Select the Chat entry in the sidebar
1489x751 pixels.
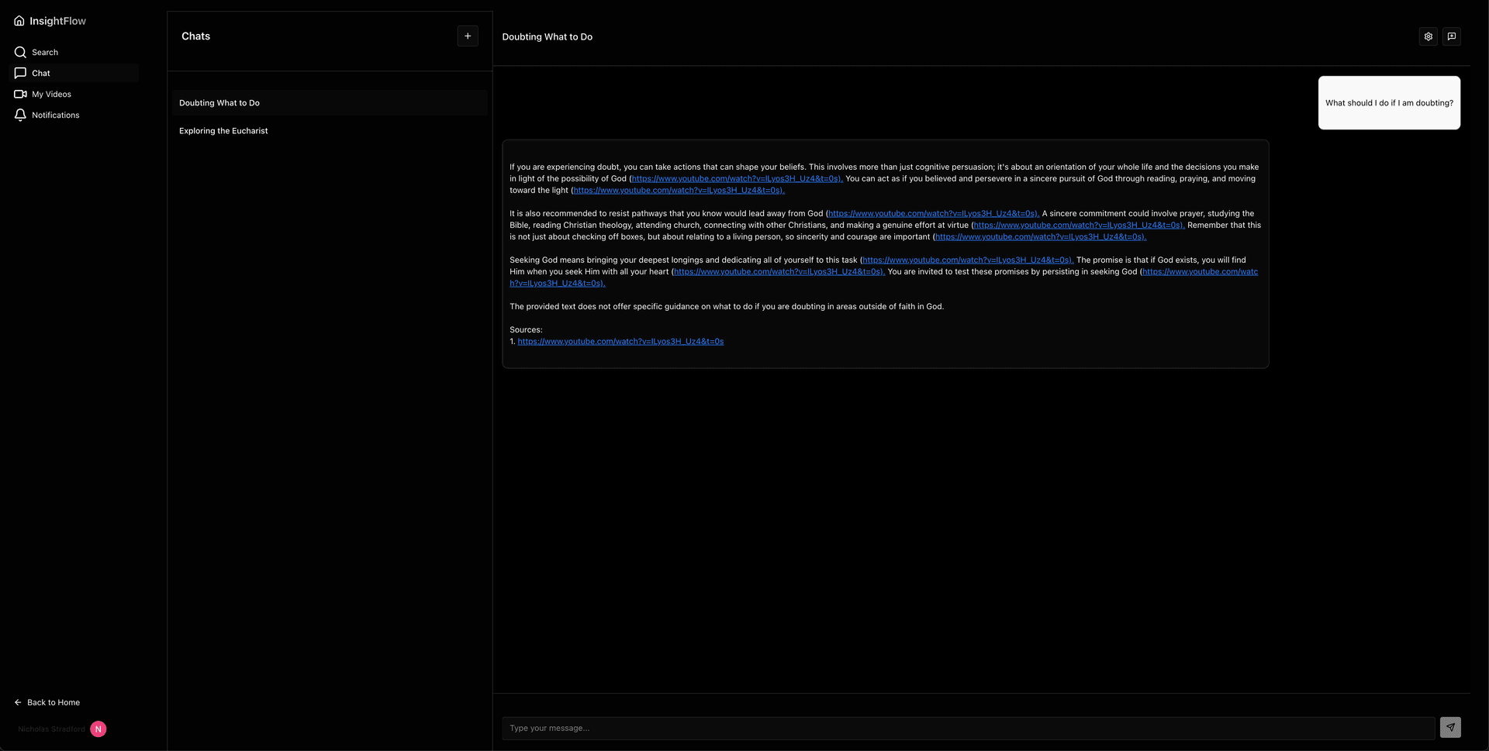coord(42,73)
